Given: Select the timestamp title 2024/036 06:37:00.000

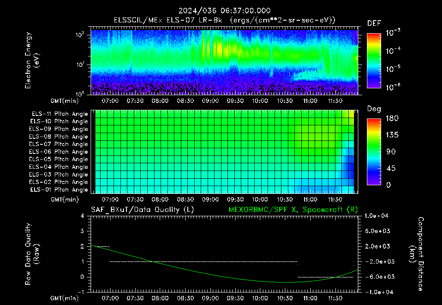Looking at the screenshot, I should (224, 11).
